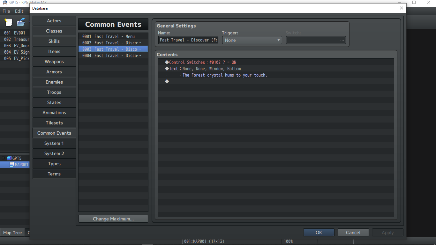Select the line 'The Forest crystal hums to your touch.'
Viewport: 436px width, 245px height.
tap(276, 75)
